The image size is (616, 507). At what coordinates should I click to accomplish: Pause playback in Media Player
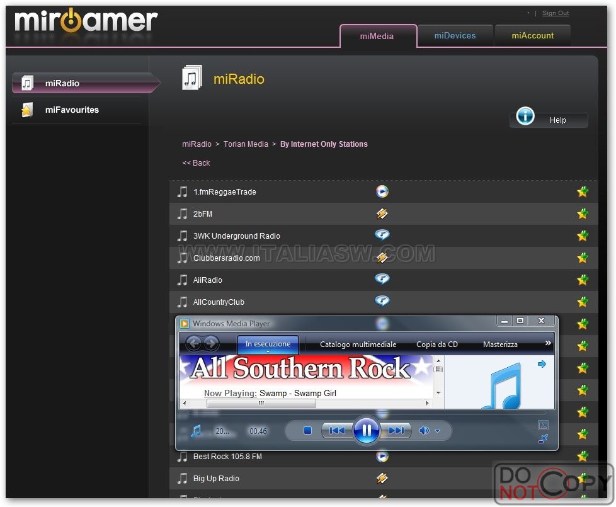(x=366, y=430)
